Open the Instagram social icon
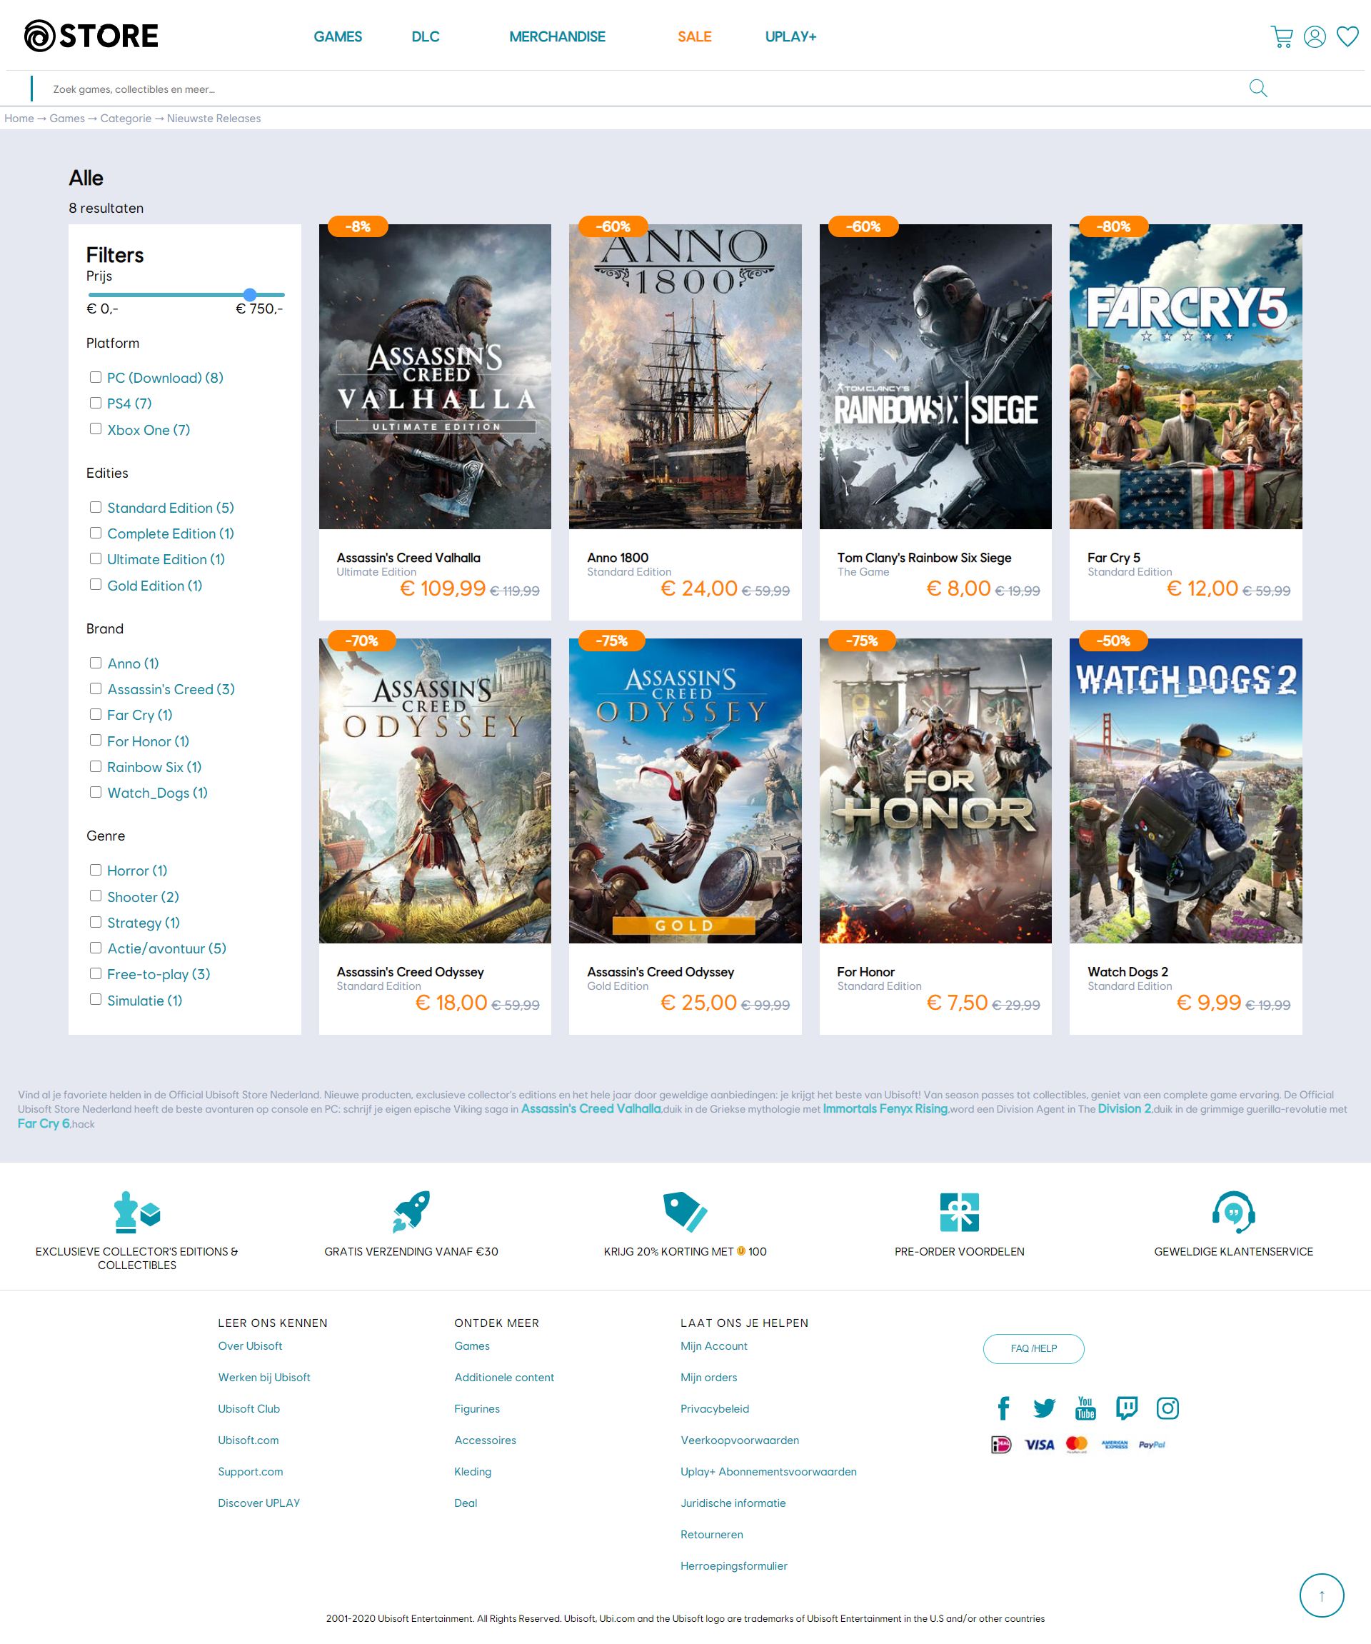 tap(1167, 1408)
